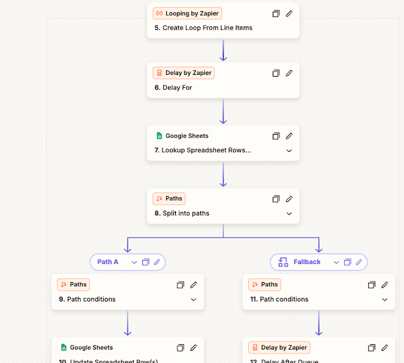Select the Looping by Zapier app badge
Viewport: 404px width, 363px height.
tap(187, 13)
